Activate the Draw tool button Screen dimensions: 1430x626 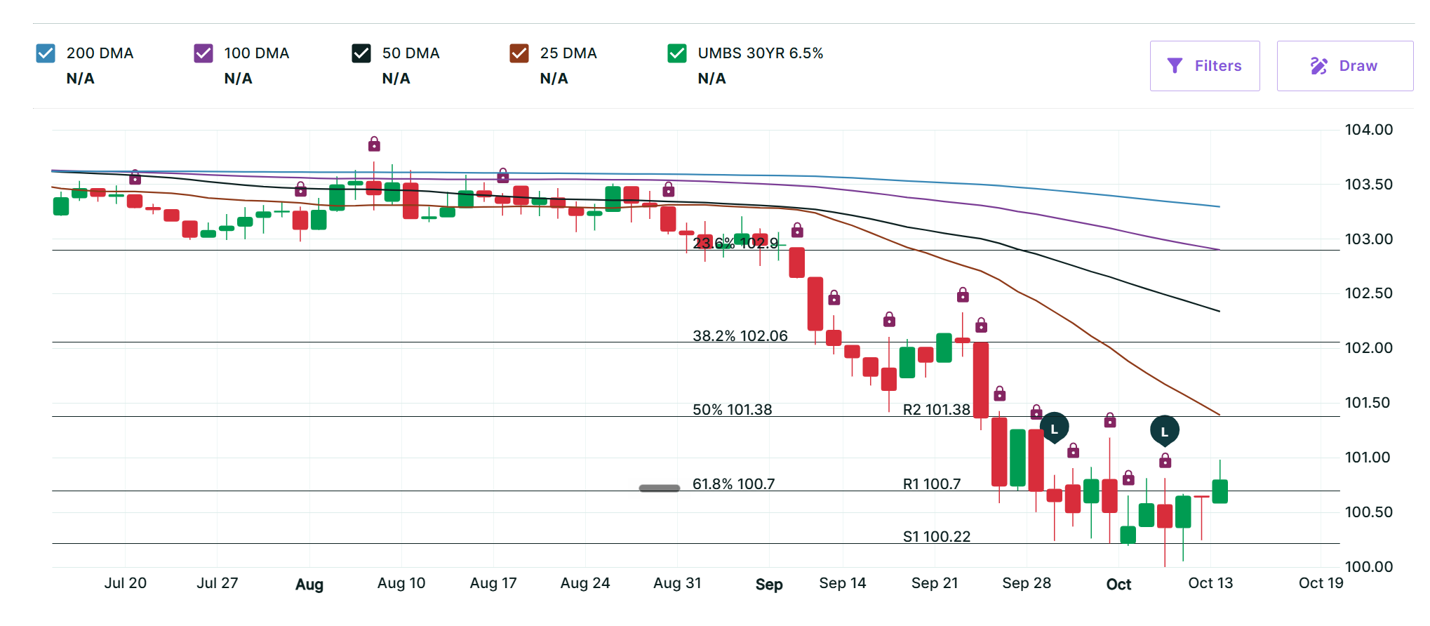[1345, 66]
